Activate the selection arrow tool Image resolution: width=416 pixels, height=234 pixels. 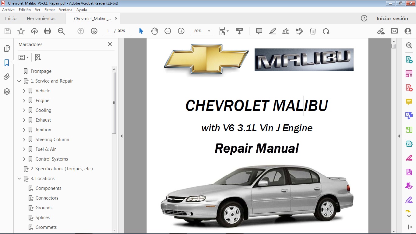(141, 31)
